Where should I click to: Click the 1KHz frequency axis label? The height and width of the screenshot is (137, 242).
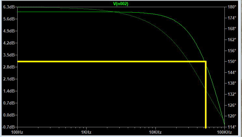coord(86,132)
